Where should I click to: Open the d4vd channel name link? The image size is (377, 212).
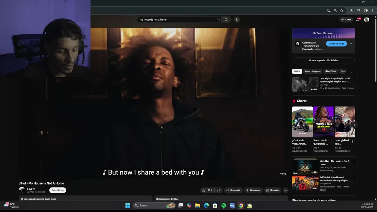tap(30, 189)
